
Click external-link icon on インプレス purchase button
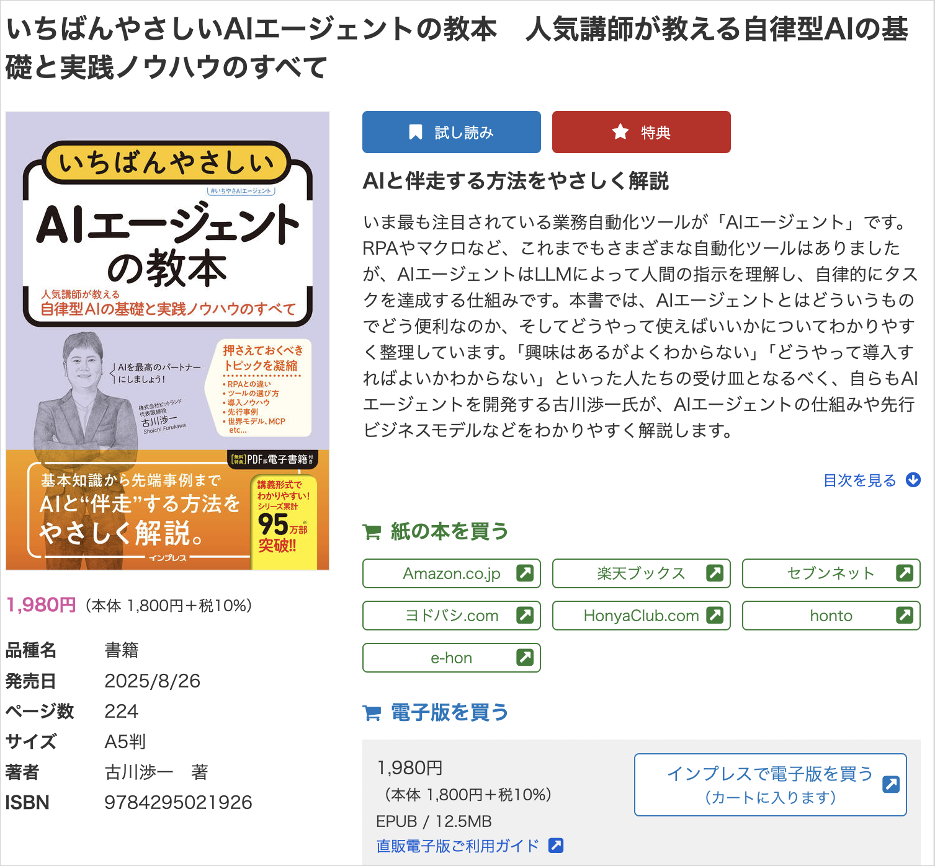[891, 784]
